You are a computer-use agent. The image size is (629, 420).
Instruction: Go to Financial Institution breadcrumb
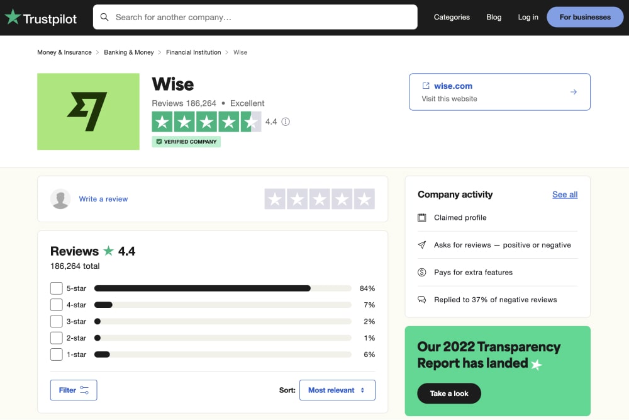(x=193, y=52)
